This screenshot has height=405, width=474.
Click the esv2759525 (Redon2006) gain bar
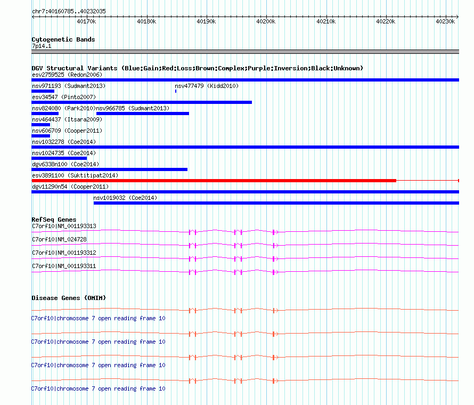[x=245, y=80]
